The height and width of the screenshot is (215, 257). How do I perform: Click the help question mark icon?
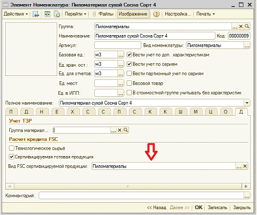pos(156,14)
